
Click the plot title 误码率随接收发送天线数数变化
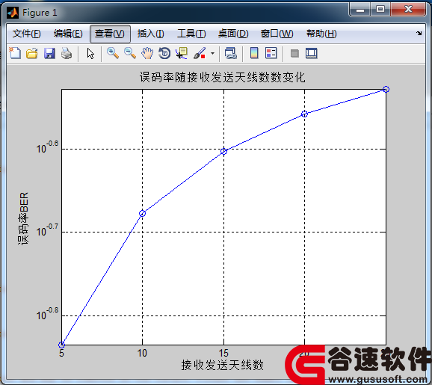(x=223, y=77)
